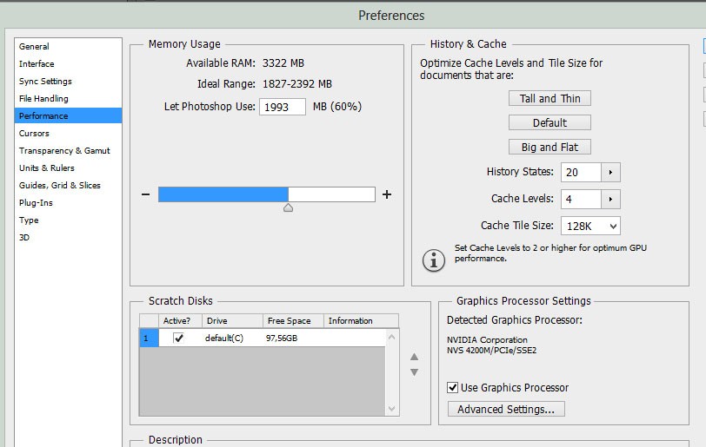Open the File Handling preferences section
This screenshot has height=447, width=706.
point(43,98)
